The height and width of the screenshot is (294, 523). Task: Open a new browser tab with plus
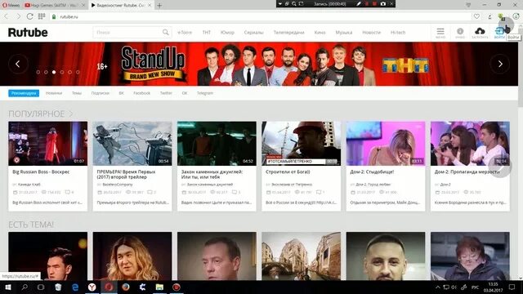[159, 6]
